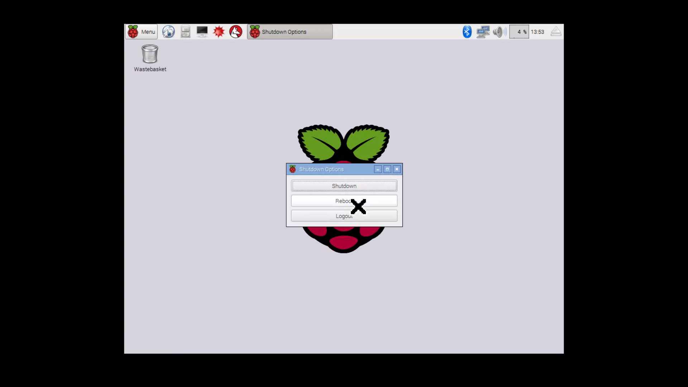Open Mathematica from the taskbar
The width and height of the screenshot is (688, 387).
click(219, 32)
